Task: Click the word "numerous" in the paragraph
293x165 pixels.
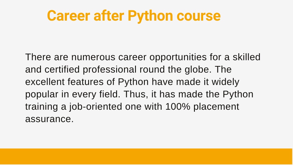Action: coord(93,57)
